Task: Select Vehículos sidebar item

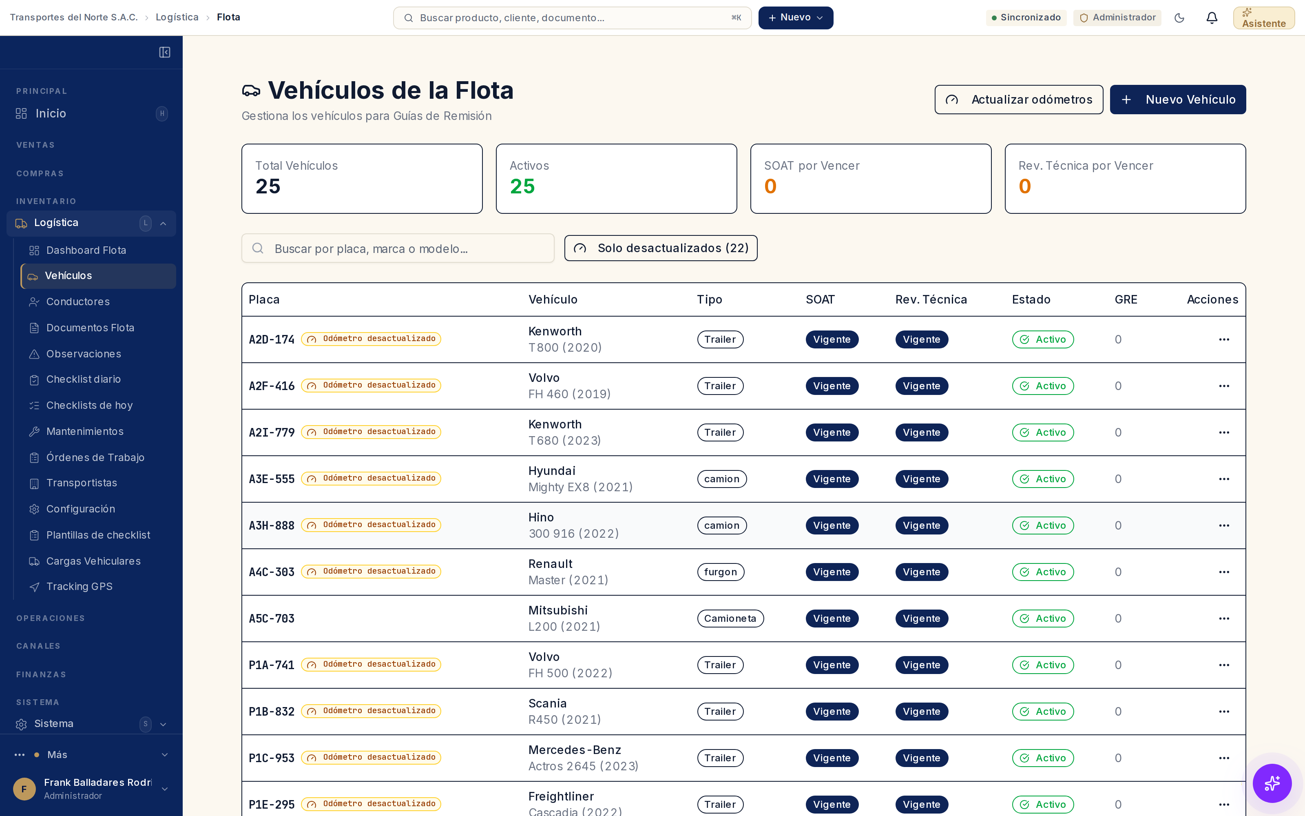Action: coord(98,276)
